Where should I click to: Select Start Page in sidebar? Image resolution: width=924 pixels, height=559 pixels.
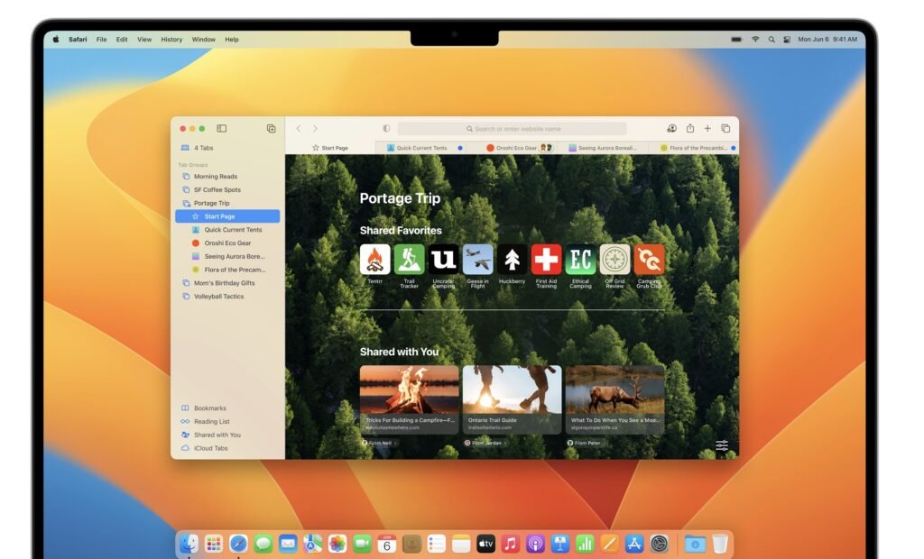[227, 216]
